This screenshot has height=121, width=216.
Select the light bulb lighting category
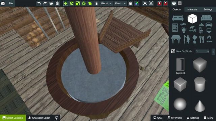184,30
